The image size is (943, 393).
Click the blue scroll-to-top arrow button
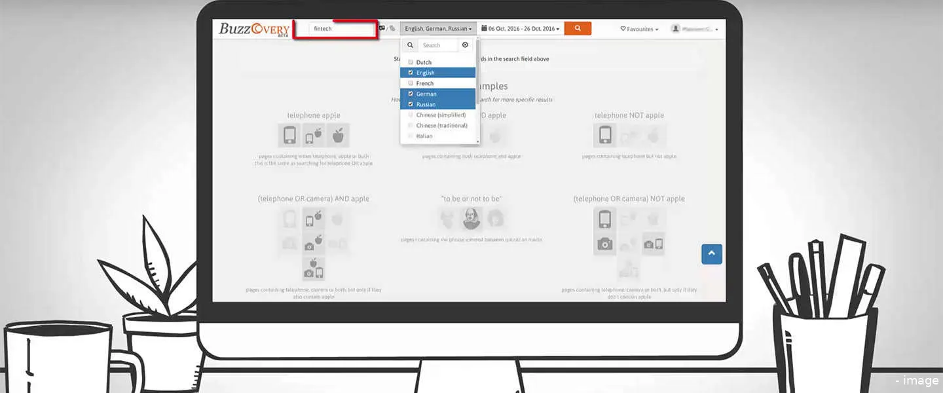pos(711,254)
